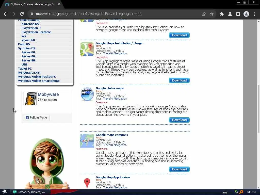Screen dimensions: 260x195
Task: Open Google Maps Installation/ Usage title
Action: (x=119, y=43)
